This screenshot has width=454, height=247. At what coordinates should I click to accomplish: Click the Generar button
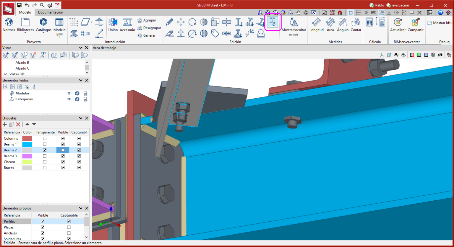point(146,35)
